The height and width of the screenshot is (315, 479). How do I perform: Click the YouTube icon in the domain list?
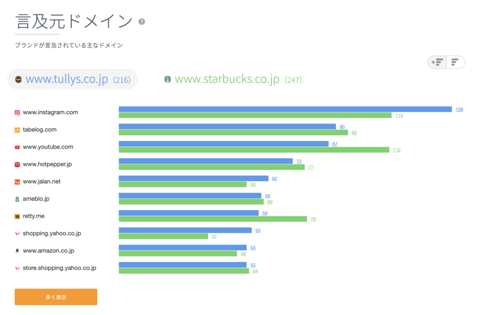[x=18, y=147]
